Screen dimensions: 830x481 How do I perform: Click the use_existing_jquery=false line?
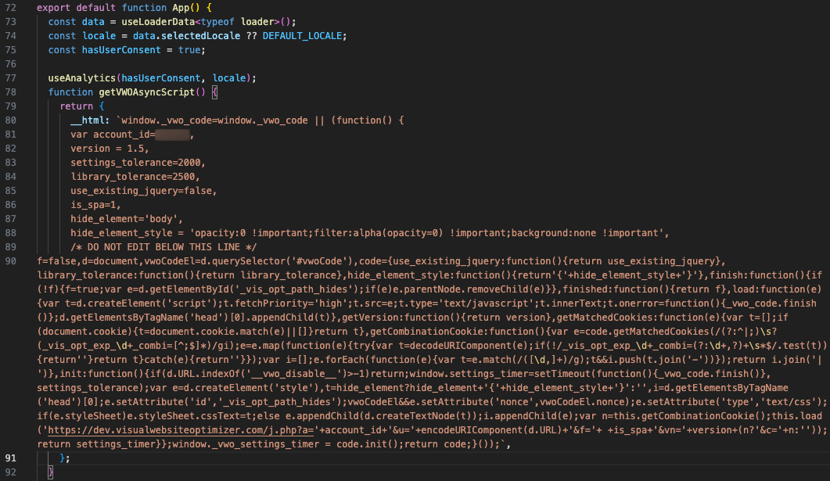(142, 191)
